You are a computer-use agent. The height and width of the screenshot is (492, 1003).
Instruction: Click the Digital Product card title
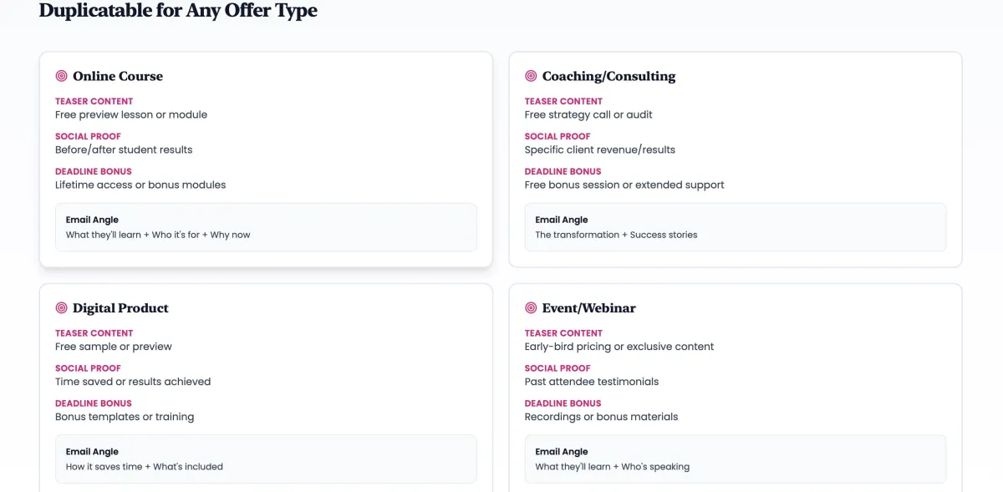(x=120, y=308)
